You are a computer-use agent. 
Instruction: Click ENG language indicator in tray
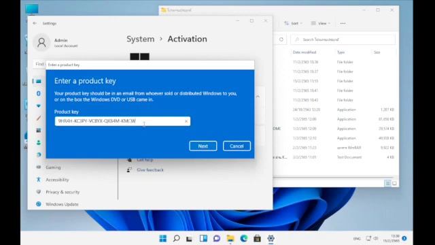pos(357,239)
